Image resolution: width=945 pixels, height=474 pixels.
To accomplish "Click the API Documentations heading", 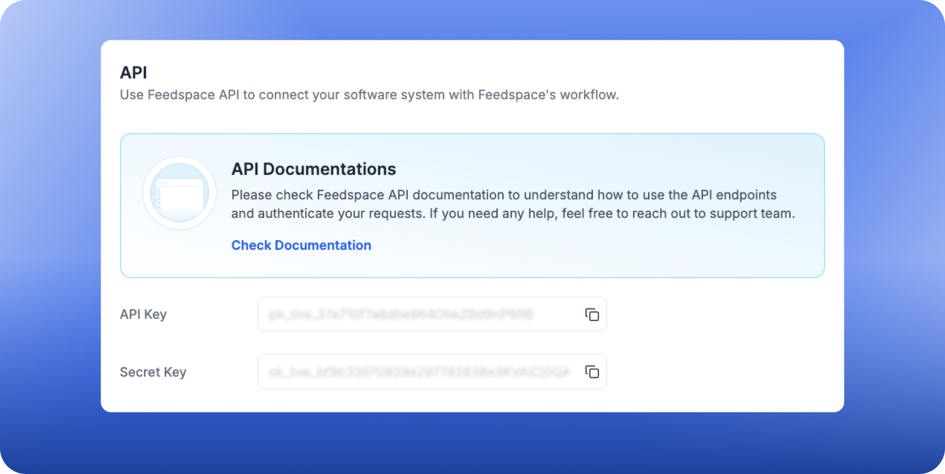I will (x=314, y=169).
